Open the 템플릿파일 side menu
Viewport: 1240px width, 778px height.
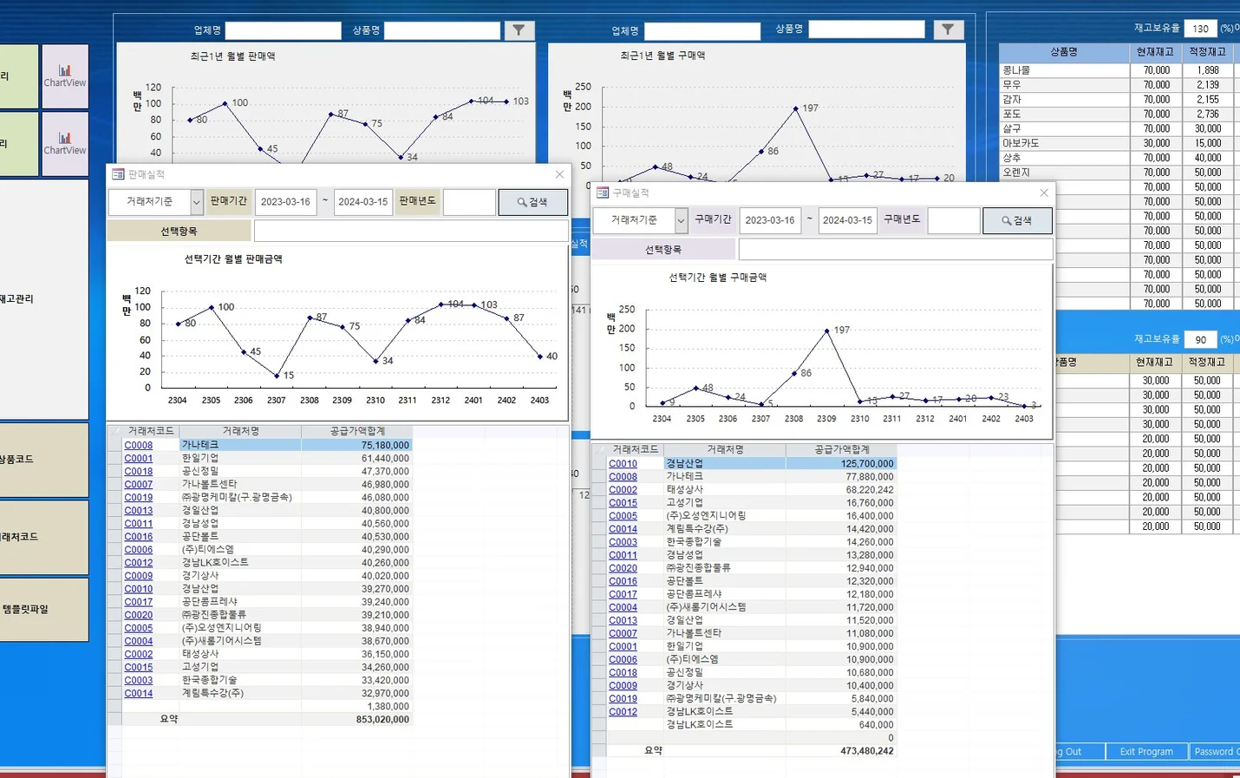click(x=43, y=609)
